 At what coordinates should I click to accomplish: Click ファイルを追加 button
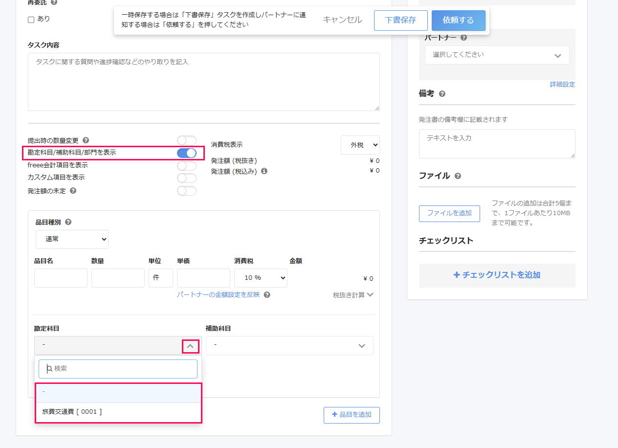[x=449, y=213]
